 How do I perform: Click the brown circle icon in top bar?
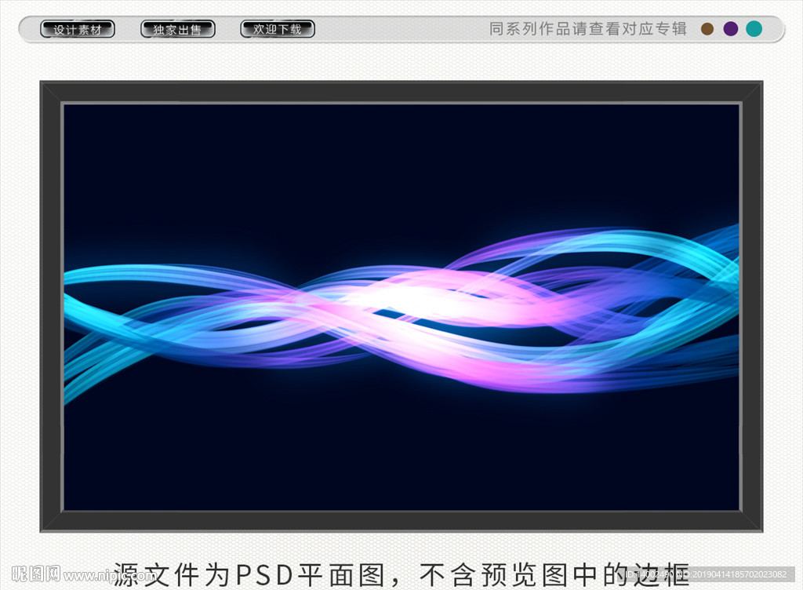706,28
